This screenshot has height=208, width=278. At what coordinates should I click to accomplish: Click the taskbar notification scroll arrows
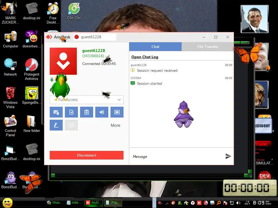154,203
